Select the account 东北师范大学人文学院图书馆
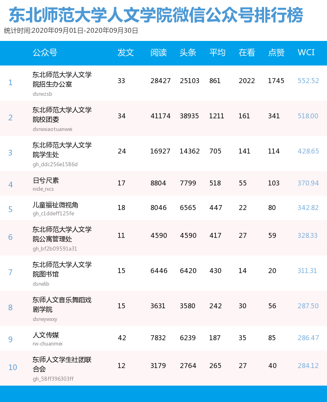Screen dimensions: 327x402 (62, 269)
